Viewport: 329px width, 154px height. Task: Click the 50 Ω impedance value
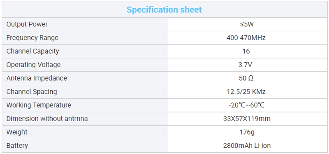[x=246, y=78]
